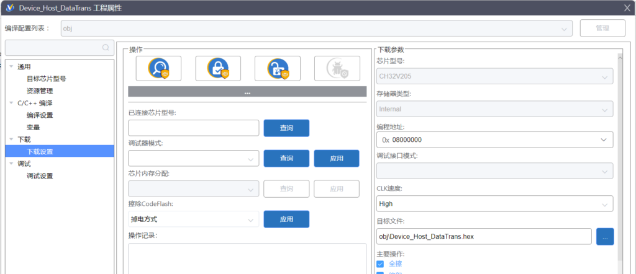636x274 pixels.
Task: Select 编译设置 in the tree
Action: click(x=40, y=115)
